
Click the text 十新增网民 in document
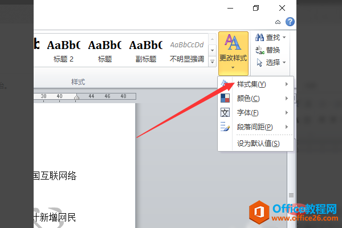[x=55, y=217]
